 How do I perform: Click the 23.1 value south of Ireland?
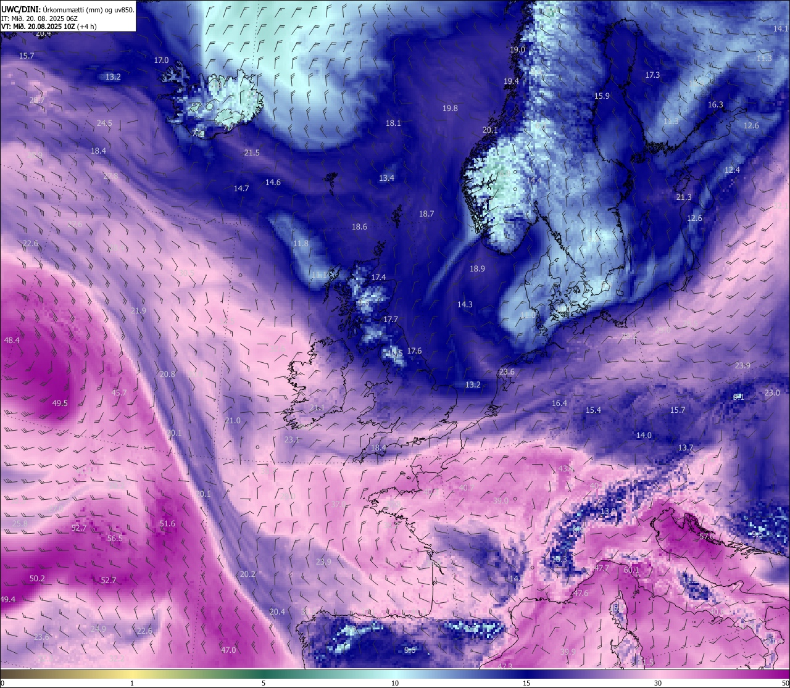[292, 440]
